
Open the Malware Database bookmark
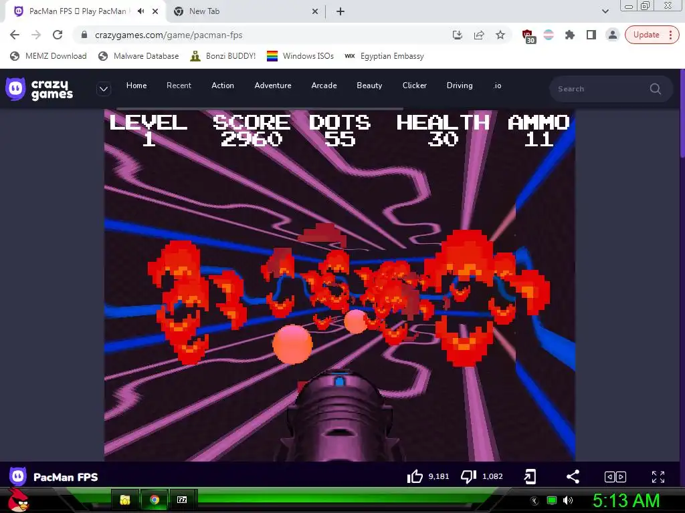138,56
